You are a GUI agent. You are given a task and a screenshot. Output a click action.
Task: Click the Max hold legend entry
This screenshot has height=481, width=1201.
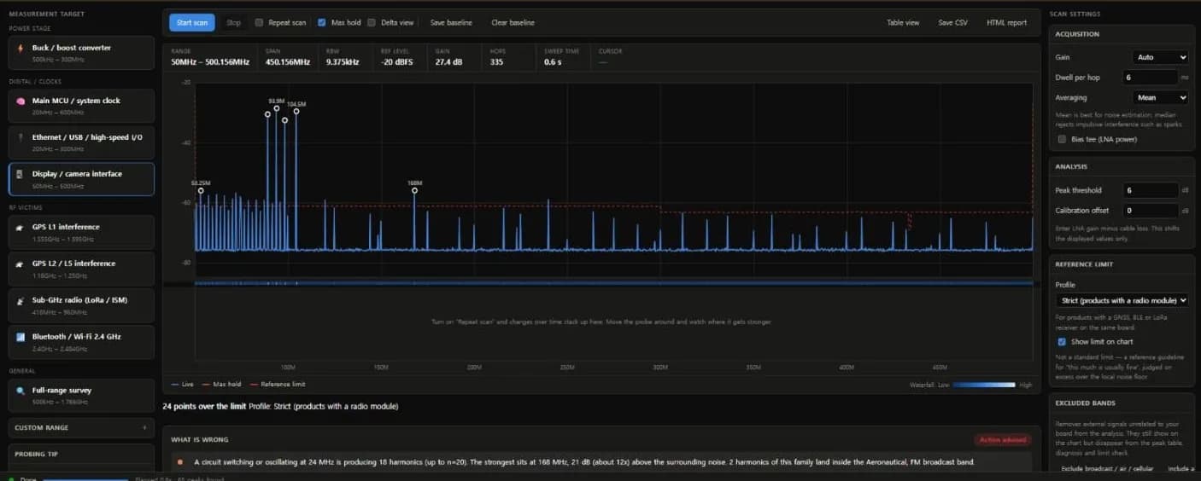point(222,385)
